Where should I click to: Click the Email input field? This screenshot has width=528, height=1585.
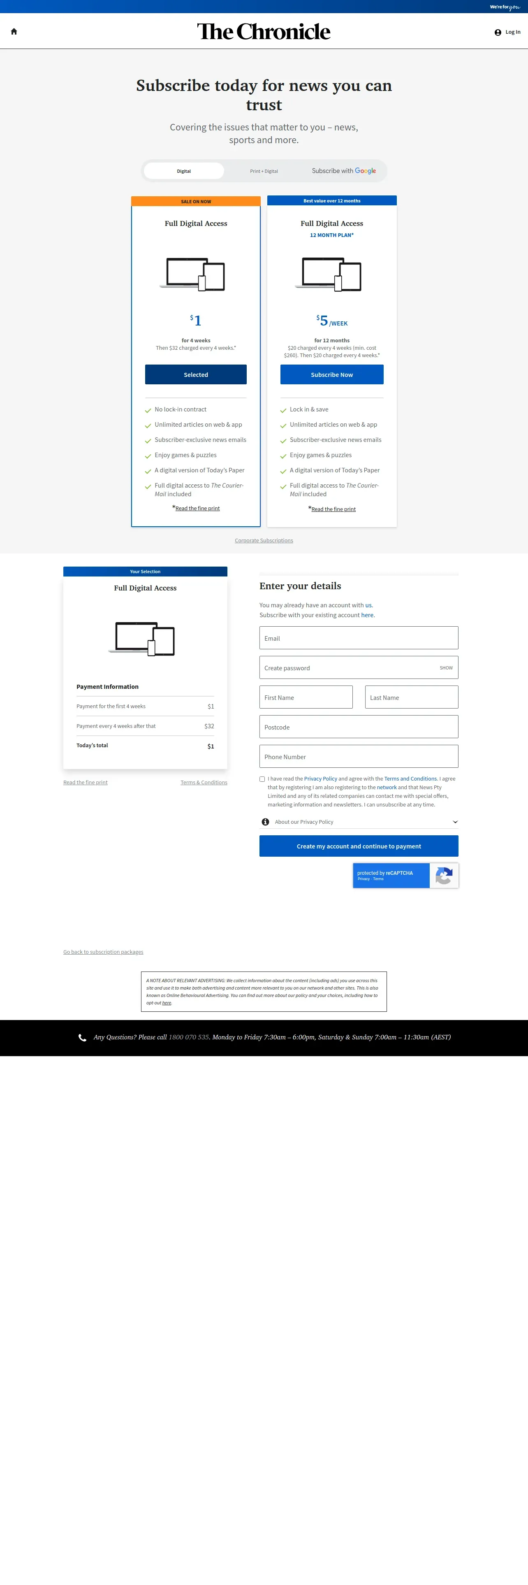[x=359, y=638]
